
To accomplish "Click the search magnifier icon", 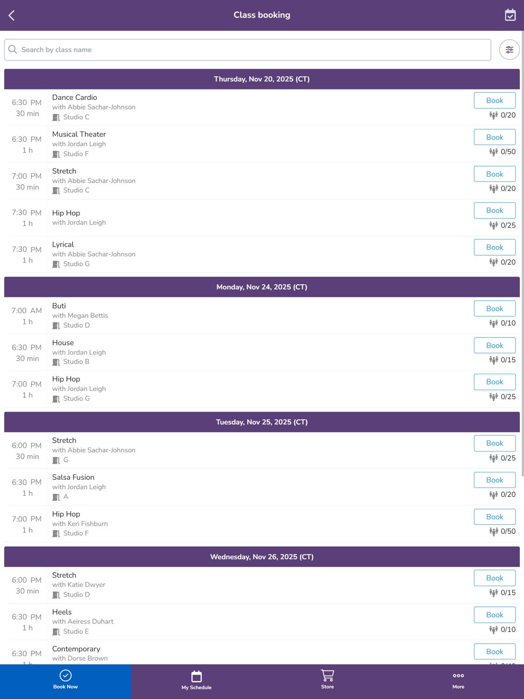I will 13,49.
